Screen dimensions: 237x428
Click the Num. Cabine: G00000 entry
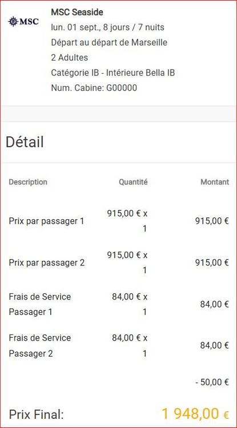coord(94,88)
